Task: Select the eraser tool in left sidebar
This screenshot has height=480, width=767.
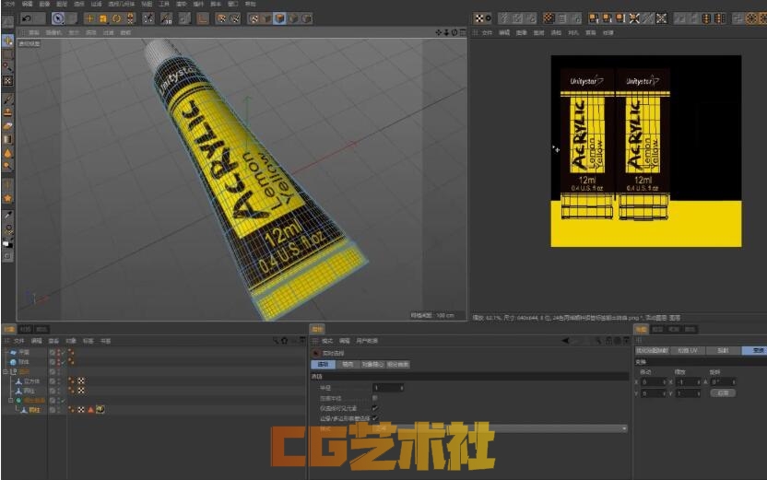Action: tap(7, 126)
